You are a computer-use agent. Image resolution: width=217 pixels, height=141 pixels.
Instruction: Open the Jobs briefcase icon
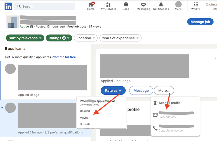(126, 5)
